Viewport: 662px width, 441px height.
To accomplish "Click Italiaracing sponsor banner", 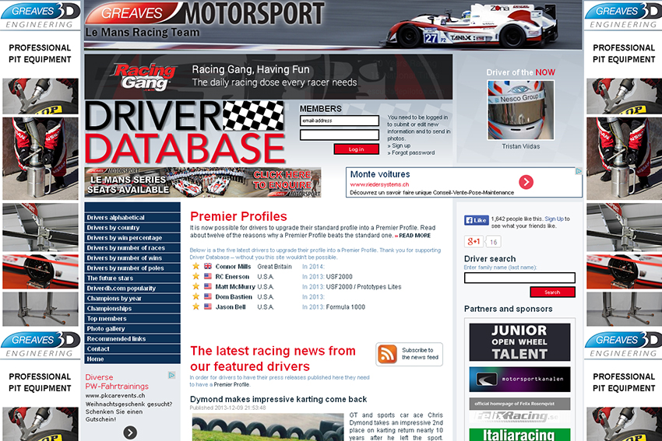I will tap(519, 435).
